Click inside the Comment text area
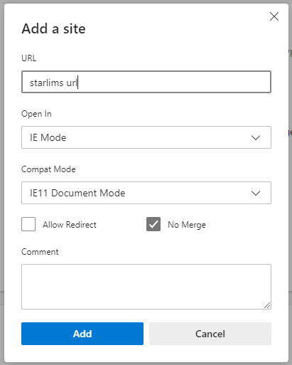 (x=146, y=287)
